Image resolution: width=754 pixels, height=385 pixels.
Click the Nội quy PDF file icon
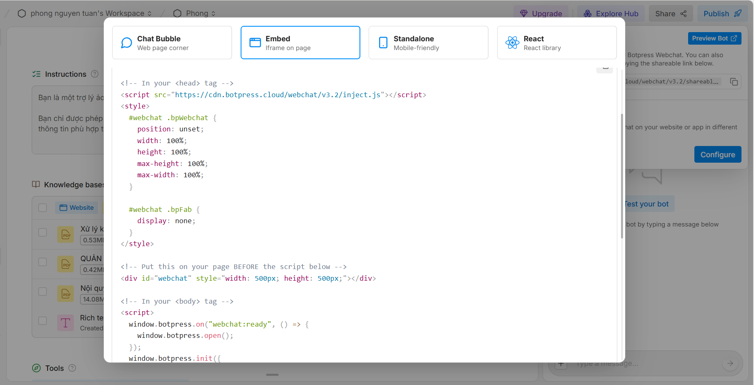click(66, 294)
